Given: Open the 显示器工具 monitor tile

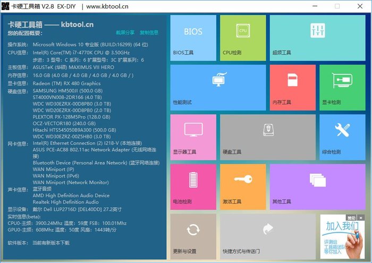Looking at the screenshot, I should coord(193,137).
